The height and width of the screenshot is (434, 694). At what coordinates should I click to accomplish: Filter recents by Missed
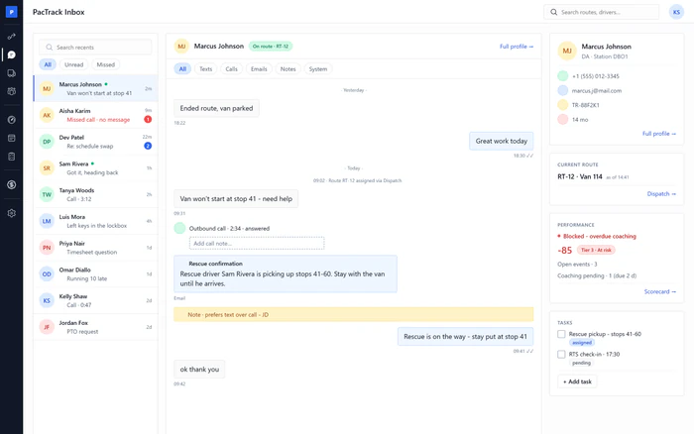tap(106, 64)
